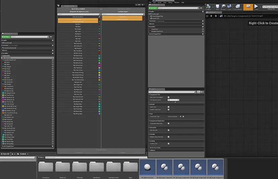Expand the Asset User Data section
Viewport: 278px width, 179px height.
155,147
